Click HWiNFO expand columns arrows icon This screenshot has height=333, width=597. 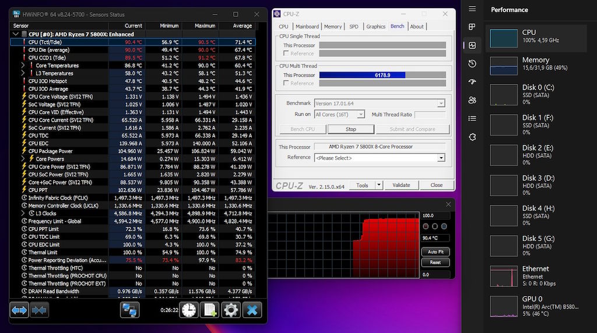[x=19, y=310]
